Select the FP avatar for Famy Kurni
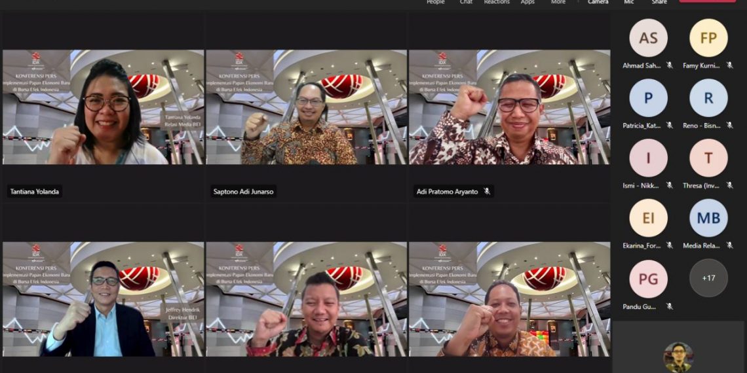This screenshot has height=373, width=747. point(708,38)
